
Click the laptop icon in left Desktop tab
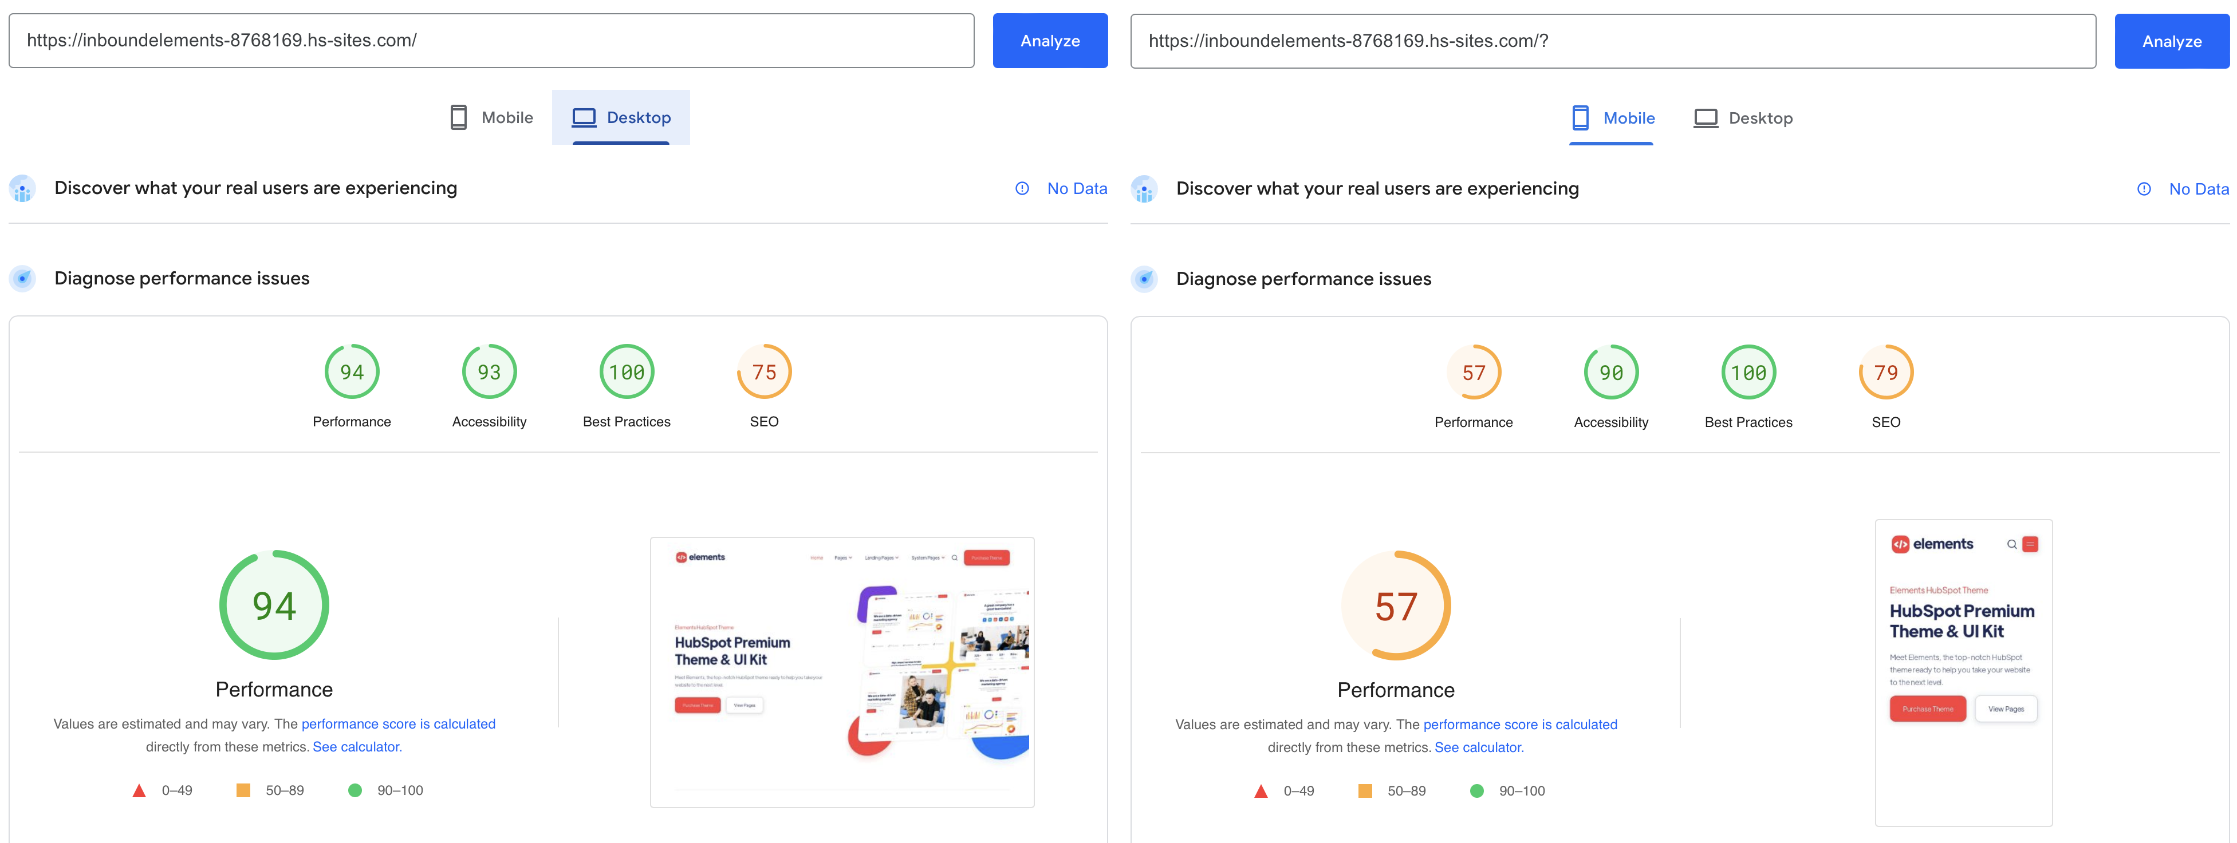point(584,117)
